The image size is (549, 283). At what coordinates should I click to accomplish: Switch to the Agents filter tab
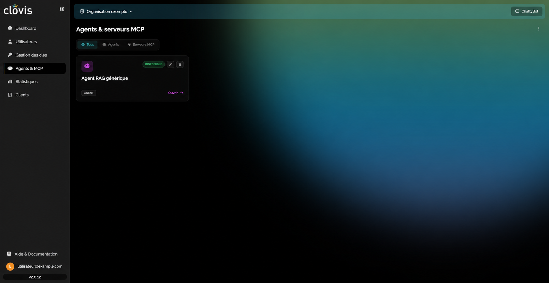click(x=111, y=45)
